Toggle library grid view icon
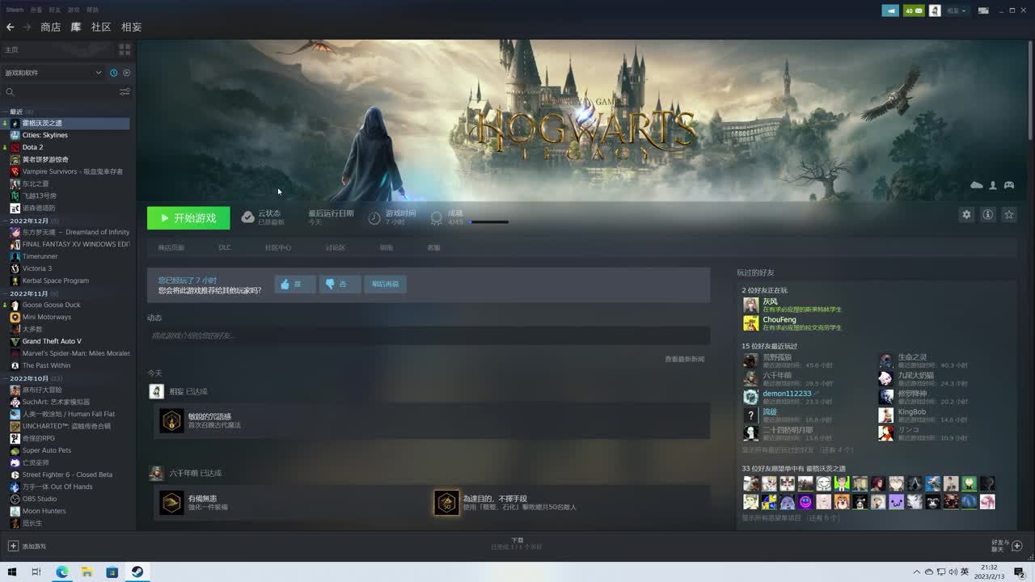 tap(125, 49)
